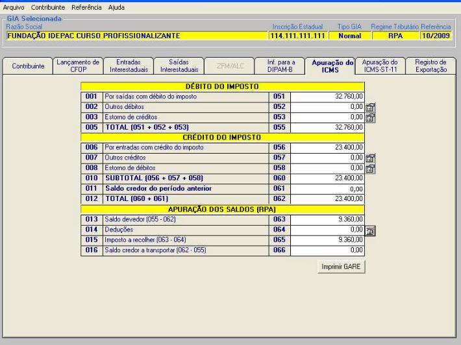The image size is (461, 345).
Task: Click 'TOTAL (051 + 052 + 053)' label
Action: [147, 128]
